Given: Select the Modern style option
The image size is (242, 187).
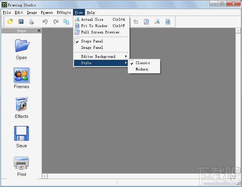Looking at the screenshot, I should (144, 69).
